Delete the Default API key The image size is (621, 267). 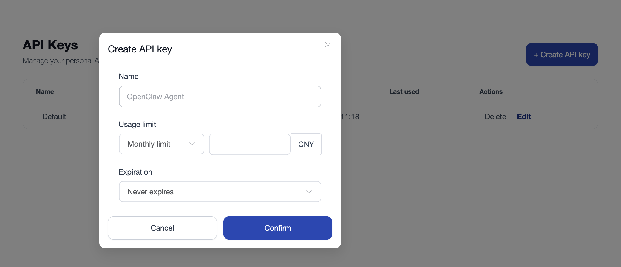point(495,117)
